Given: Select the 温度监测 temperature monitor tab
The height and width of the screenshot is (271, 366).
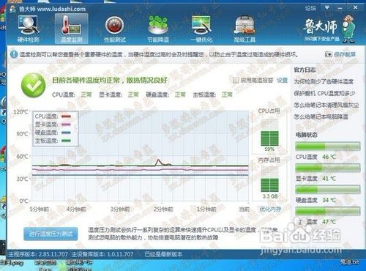Looking at the screenshot, I should (x=72, y=29).
